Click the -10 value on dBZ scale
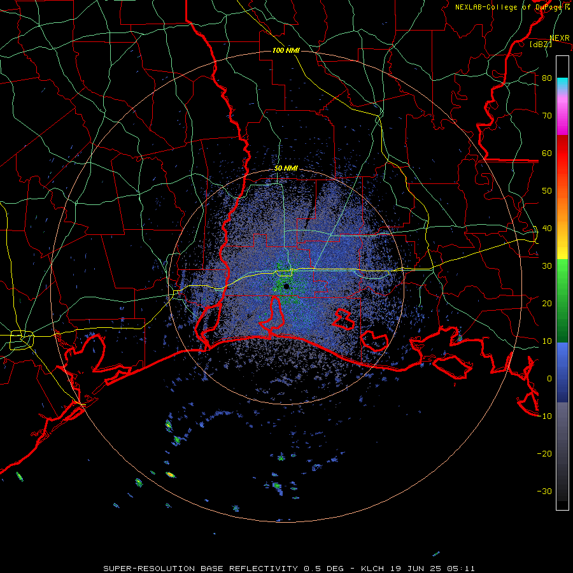573x573 pixels. coord(544,416)
